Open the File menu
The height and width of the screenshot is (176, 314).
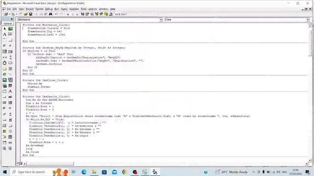pyautogui.click(x=9, y=9)
